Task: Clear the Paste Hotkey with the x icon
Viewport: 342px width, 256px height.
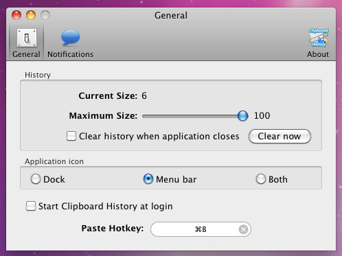Action: (x=243, y=229)
